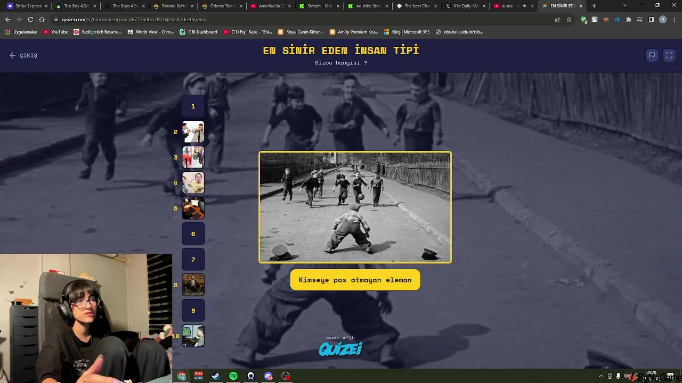
Task: Select ranking slot number 9
Action: pos(193,311)
